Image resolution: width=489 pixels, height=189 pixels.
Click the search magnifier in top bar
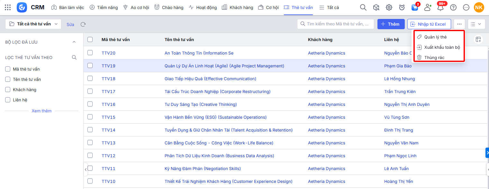(x=363, y=7)
